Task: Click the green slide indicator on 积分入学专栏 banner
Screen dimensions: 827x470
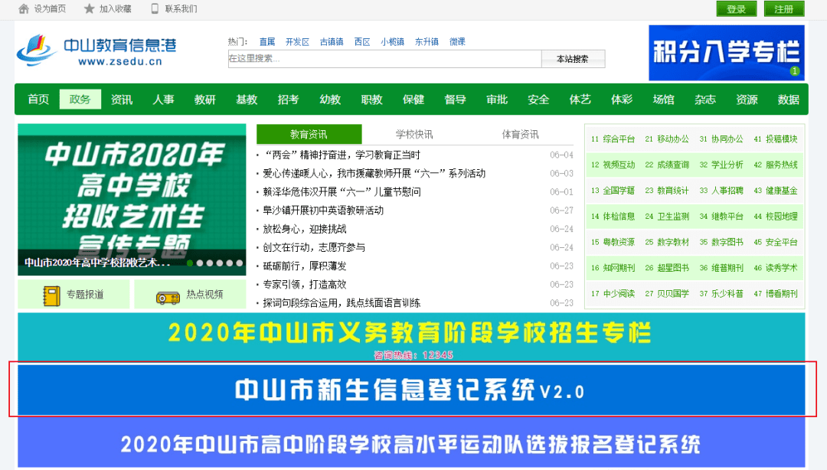Action: coord(794,71)
